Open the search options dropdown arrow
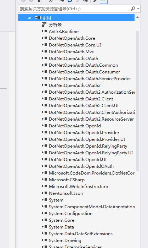The width and height of the screenshot is (148, 248). tap(138, 9)
